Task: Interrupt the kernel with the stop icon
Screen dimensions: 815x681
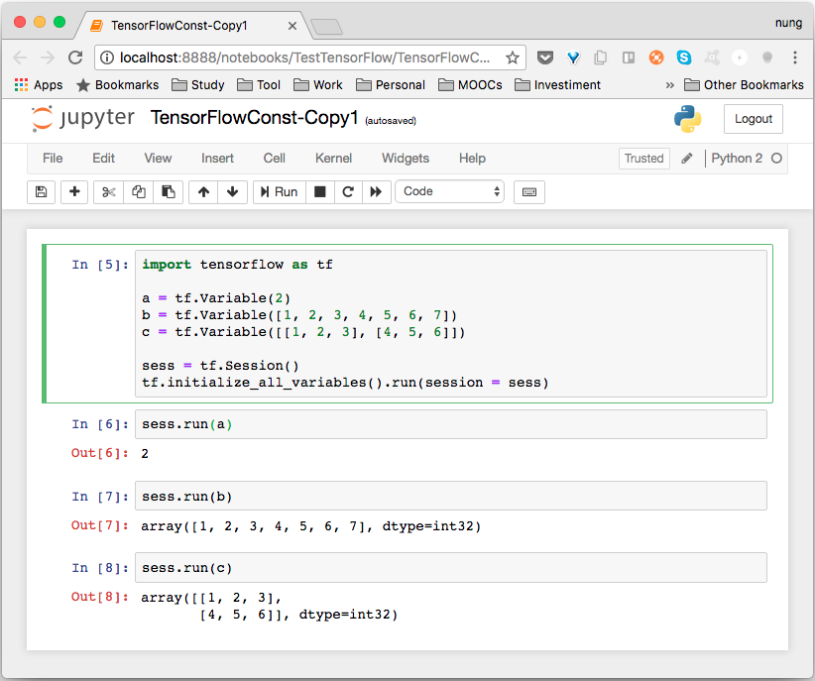Action: [x=320, y=192]
